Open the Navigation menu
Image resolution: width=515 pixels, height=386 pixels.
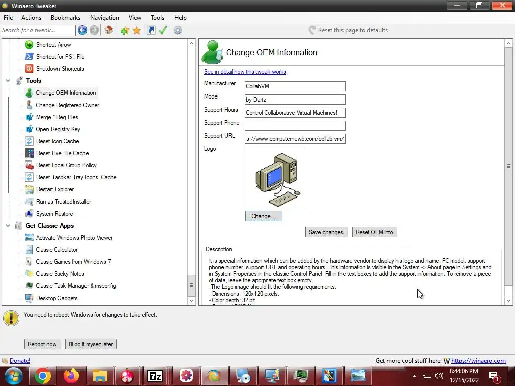point(105,18)
